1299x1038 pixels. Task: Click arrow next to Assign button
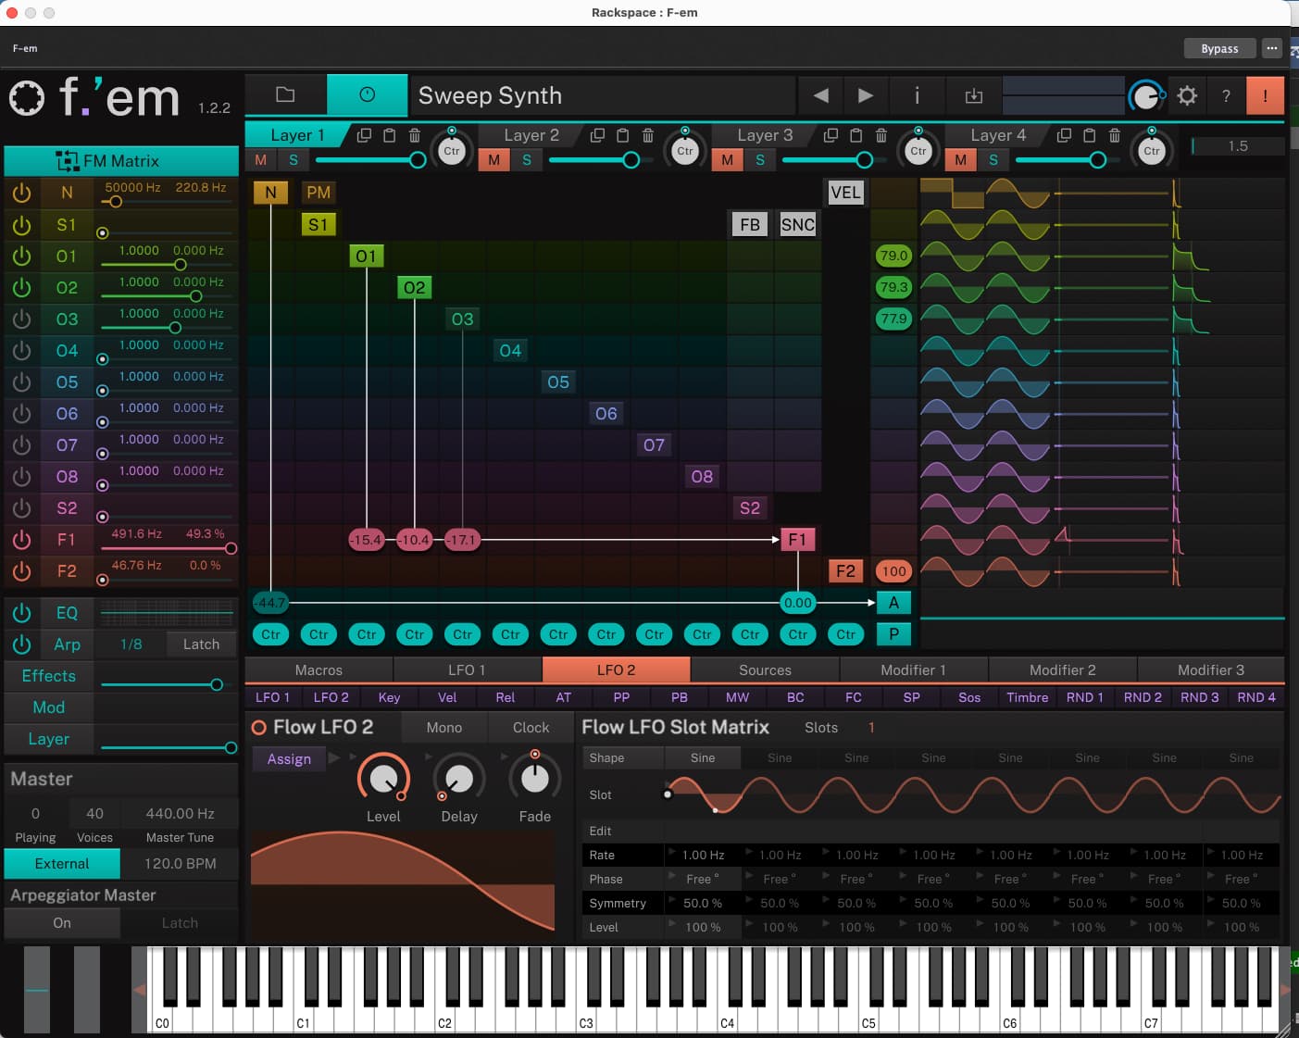click(x=334, y=757)
